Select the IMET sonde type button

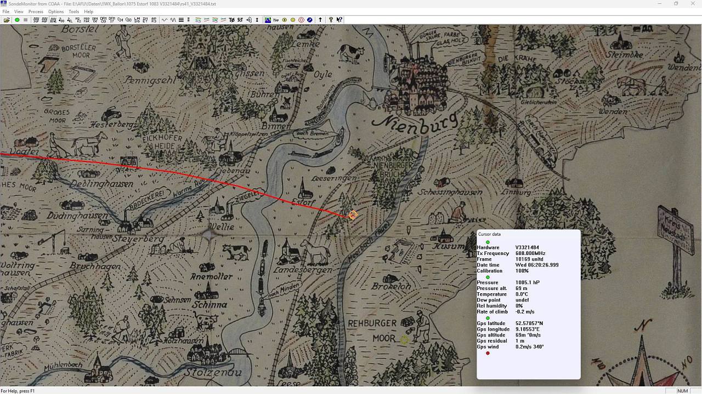pyautogui.click(x=145, y=20)
